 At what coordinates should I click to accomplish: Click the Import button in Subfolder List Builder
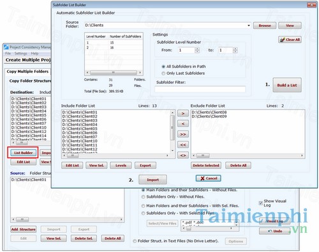pos(152,180)
